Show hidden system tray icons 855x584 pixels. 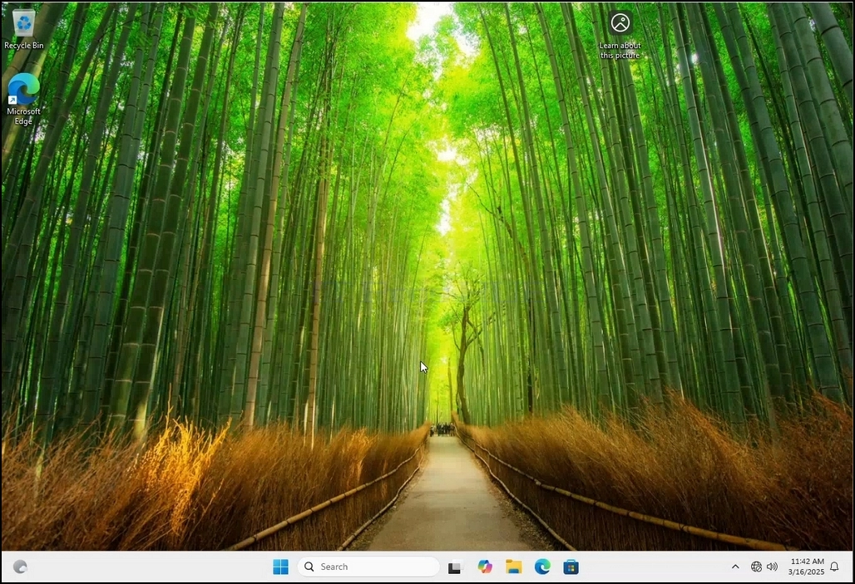(x=735, y=567)
